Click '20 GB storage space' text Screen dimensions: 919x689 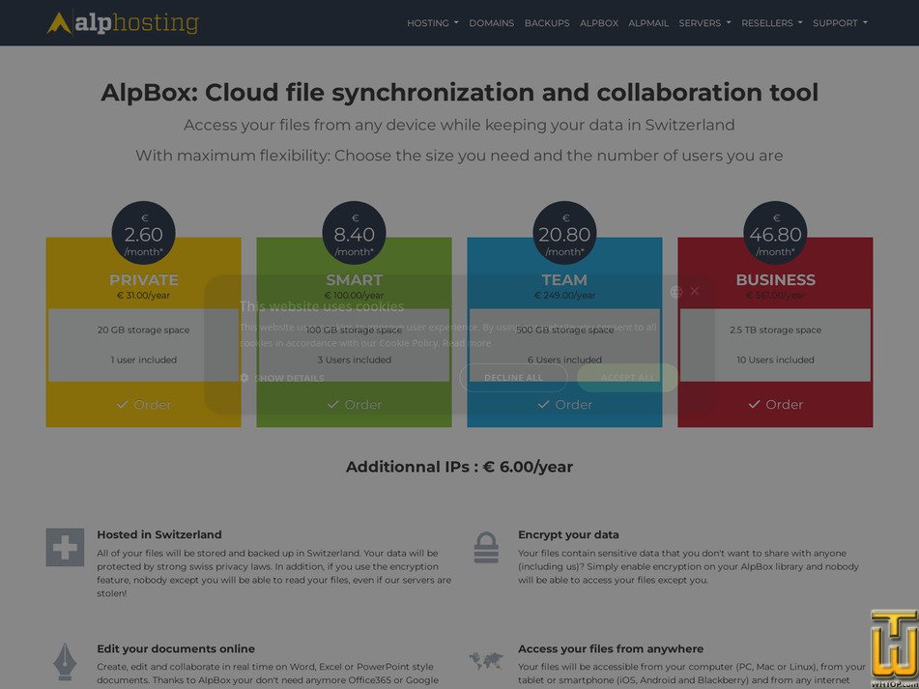click(144, 330)
